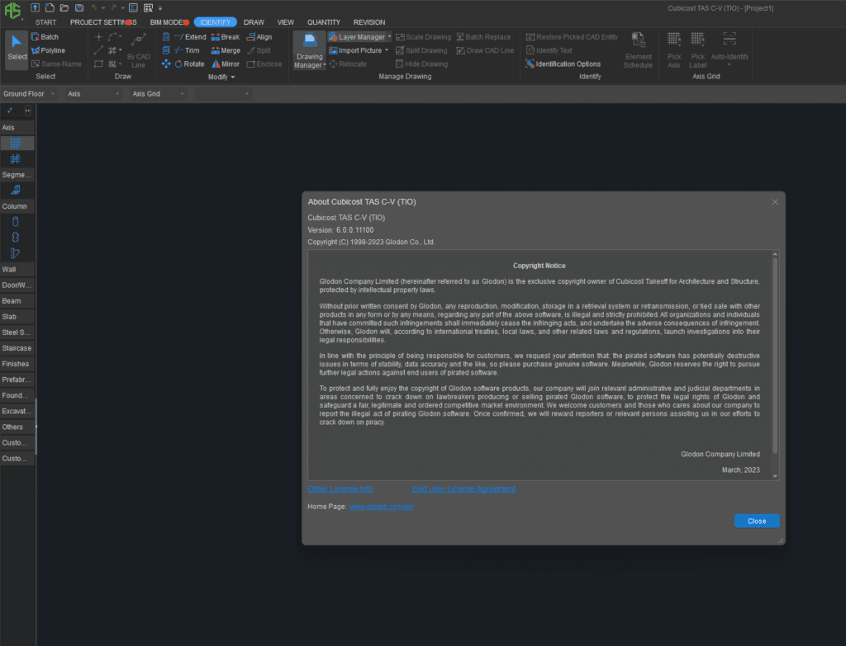Click the Mirror tool icon
Screen dimensions: 846x646
216,64
